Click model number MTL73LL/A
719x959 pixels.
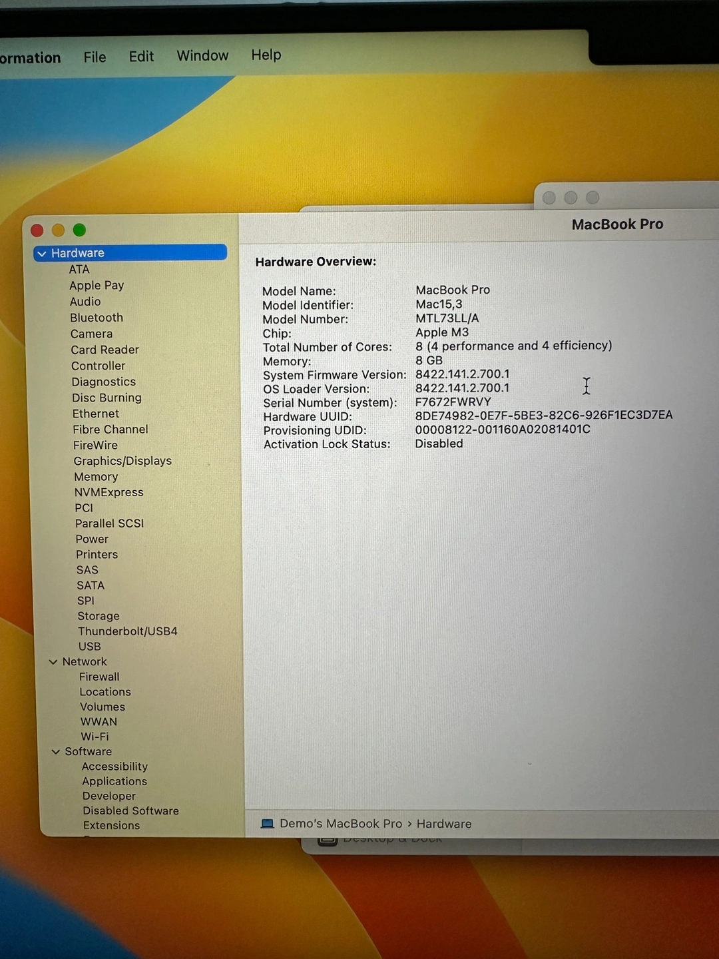[x=447, y=318]
